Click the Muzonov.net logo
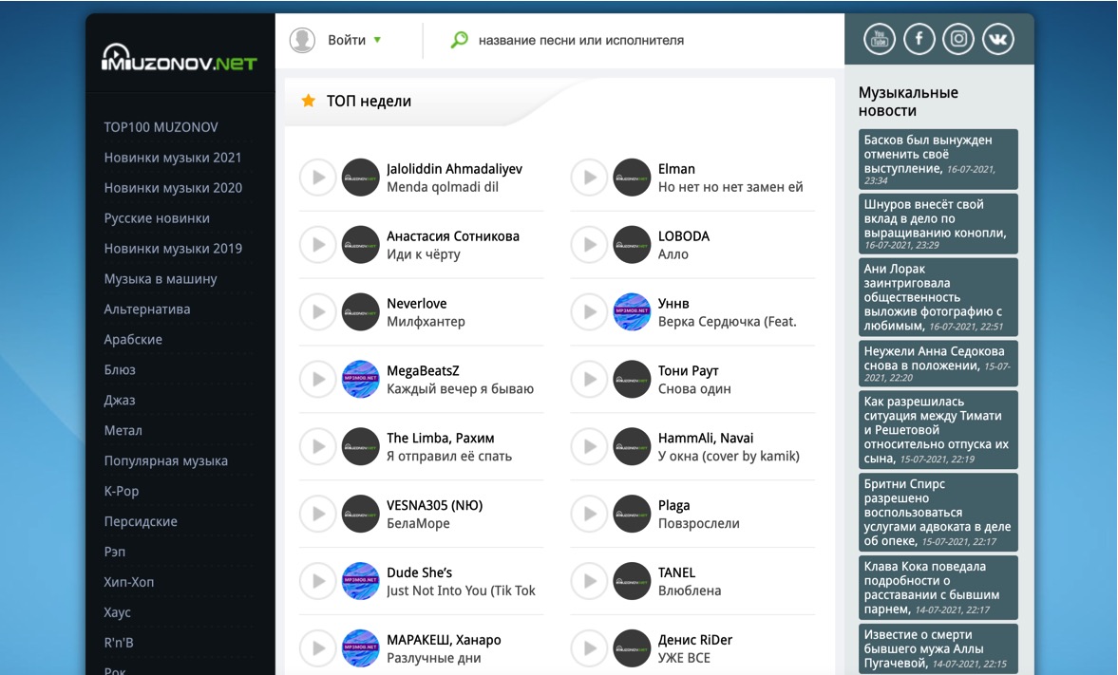 [179, 59]
